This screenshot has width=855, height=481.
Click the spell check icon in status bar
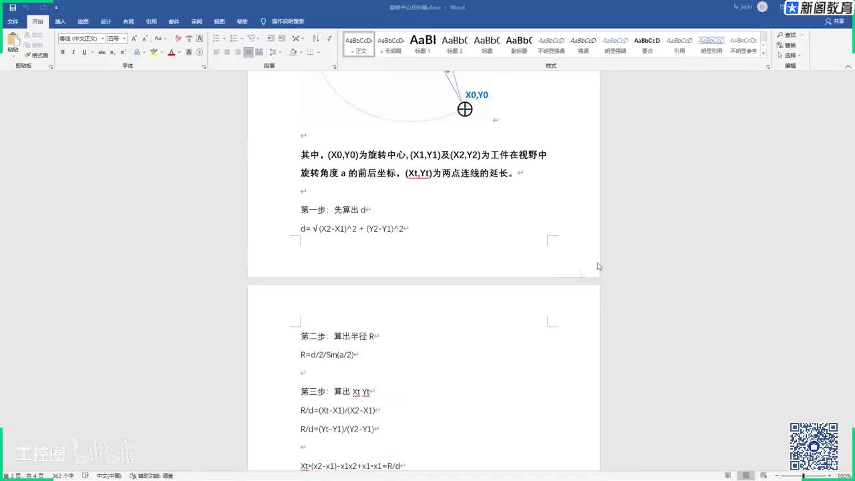[85, 476]
